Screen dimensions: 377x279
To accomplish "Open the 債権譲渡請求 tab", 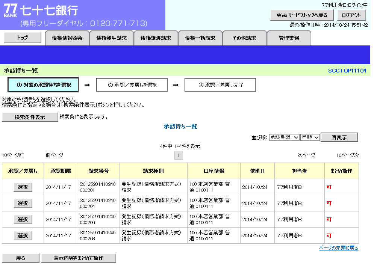I will click(156, 38).
